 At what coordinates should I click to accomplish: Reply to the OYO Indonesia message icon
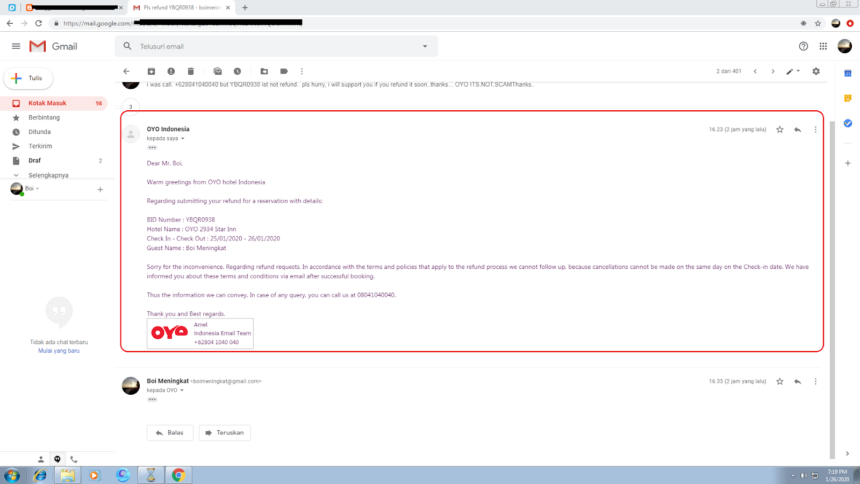[x=798, y=130]
